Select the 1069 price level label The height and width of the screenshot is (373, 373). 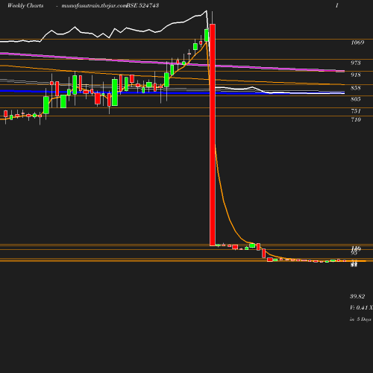tap(357, 43)
